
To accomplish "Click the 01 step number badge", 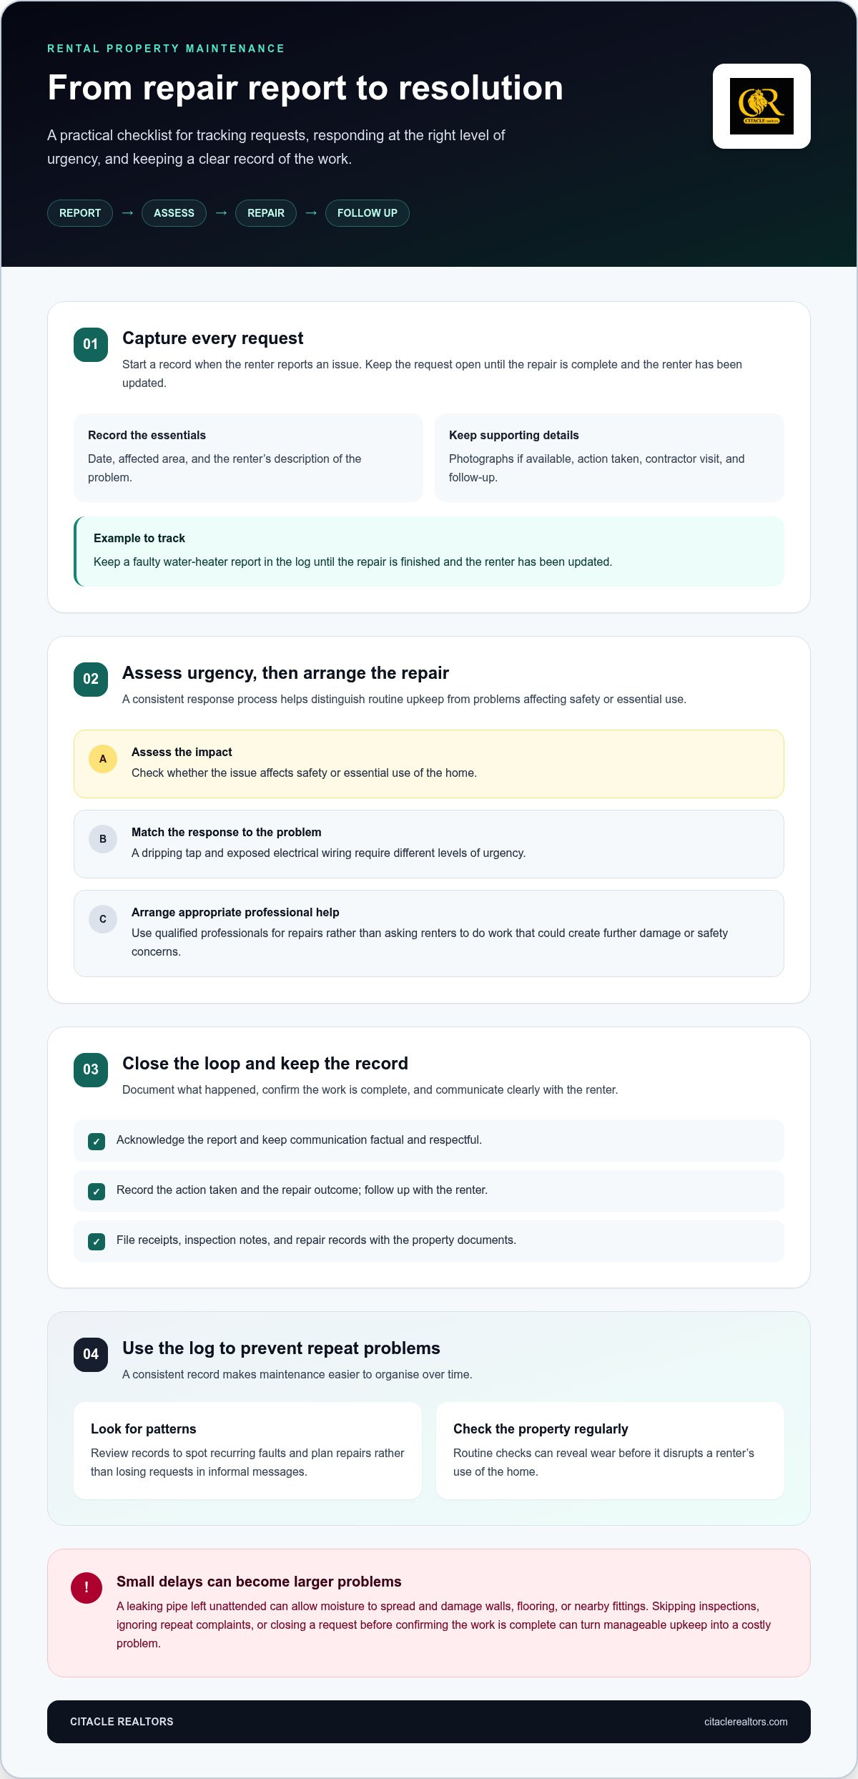I will coord(91,344).
